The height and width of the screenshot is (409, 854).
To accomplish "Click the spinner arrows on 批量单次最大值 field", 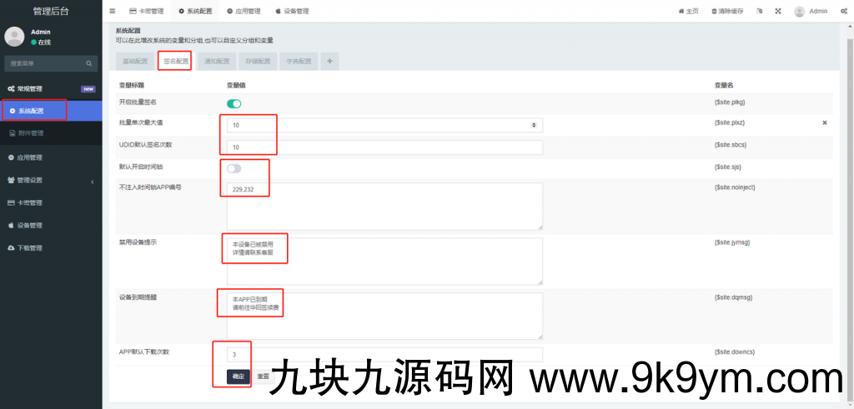I will (534, 125).
